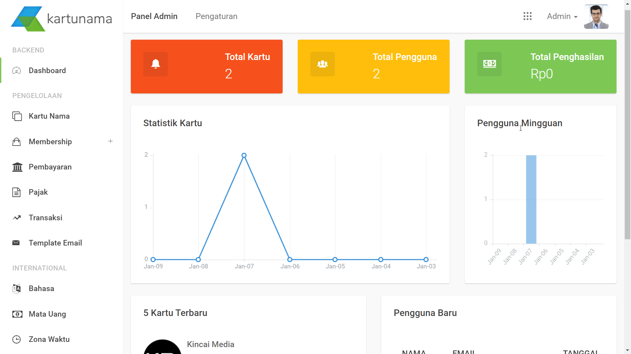The width and height of the screenshot is (631, 354).
Task: Open the apps grid icon
Action: click(x=527, y=16)
